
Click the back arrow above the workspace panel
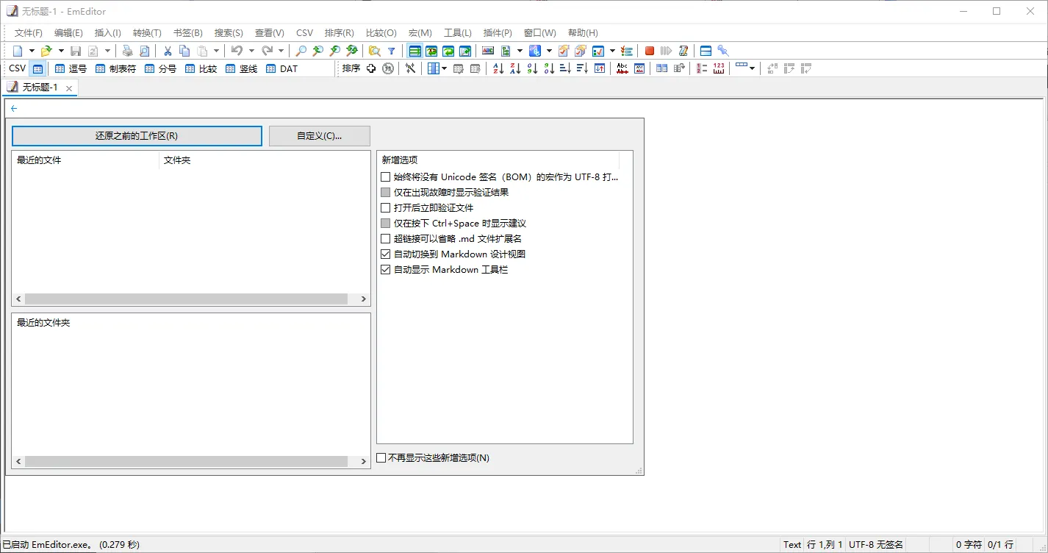(x=13, y=107)
